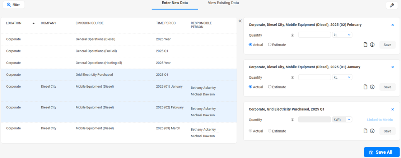
Task: Click circled info icon in February card
Action: [372, 45]
